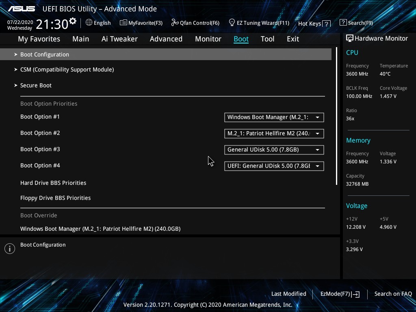
Task: Go to the Advanced tab
Action: click(x=166, y=39)
